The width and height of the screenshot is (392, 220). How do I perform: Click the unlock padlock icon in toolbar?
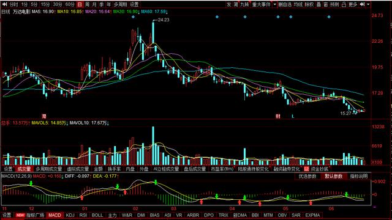pos(344,4)
